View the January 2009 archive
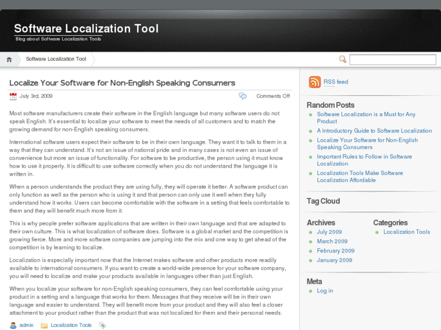441x330 pixels. [334, 260]
